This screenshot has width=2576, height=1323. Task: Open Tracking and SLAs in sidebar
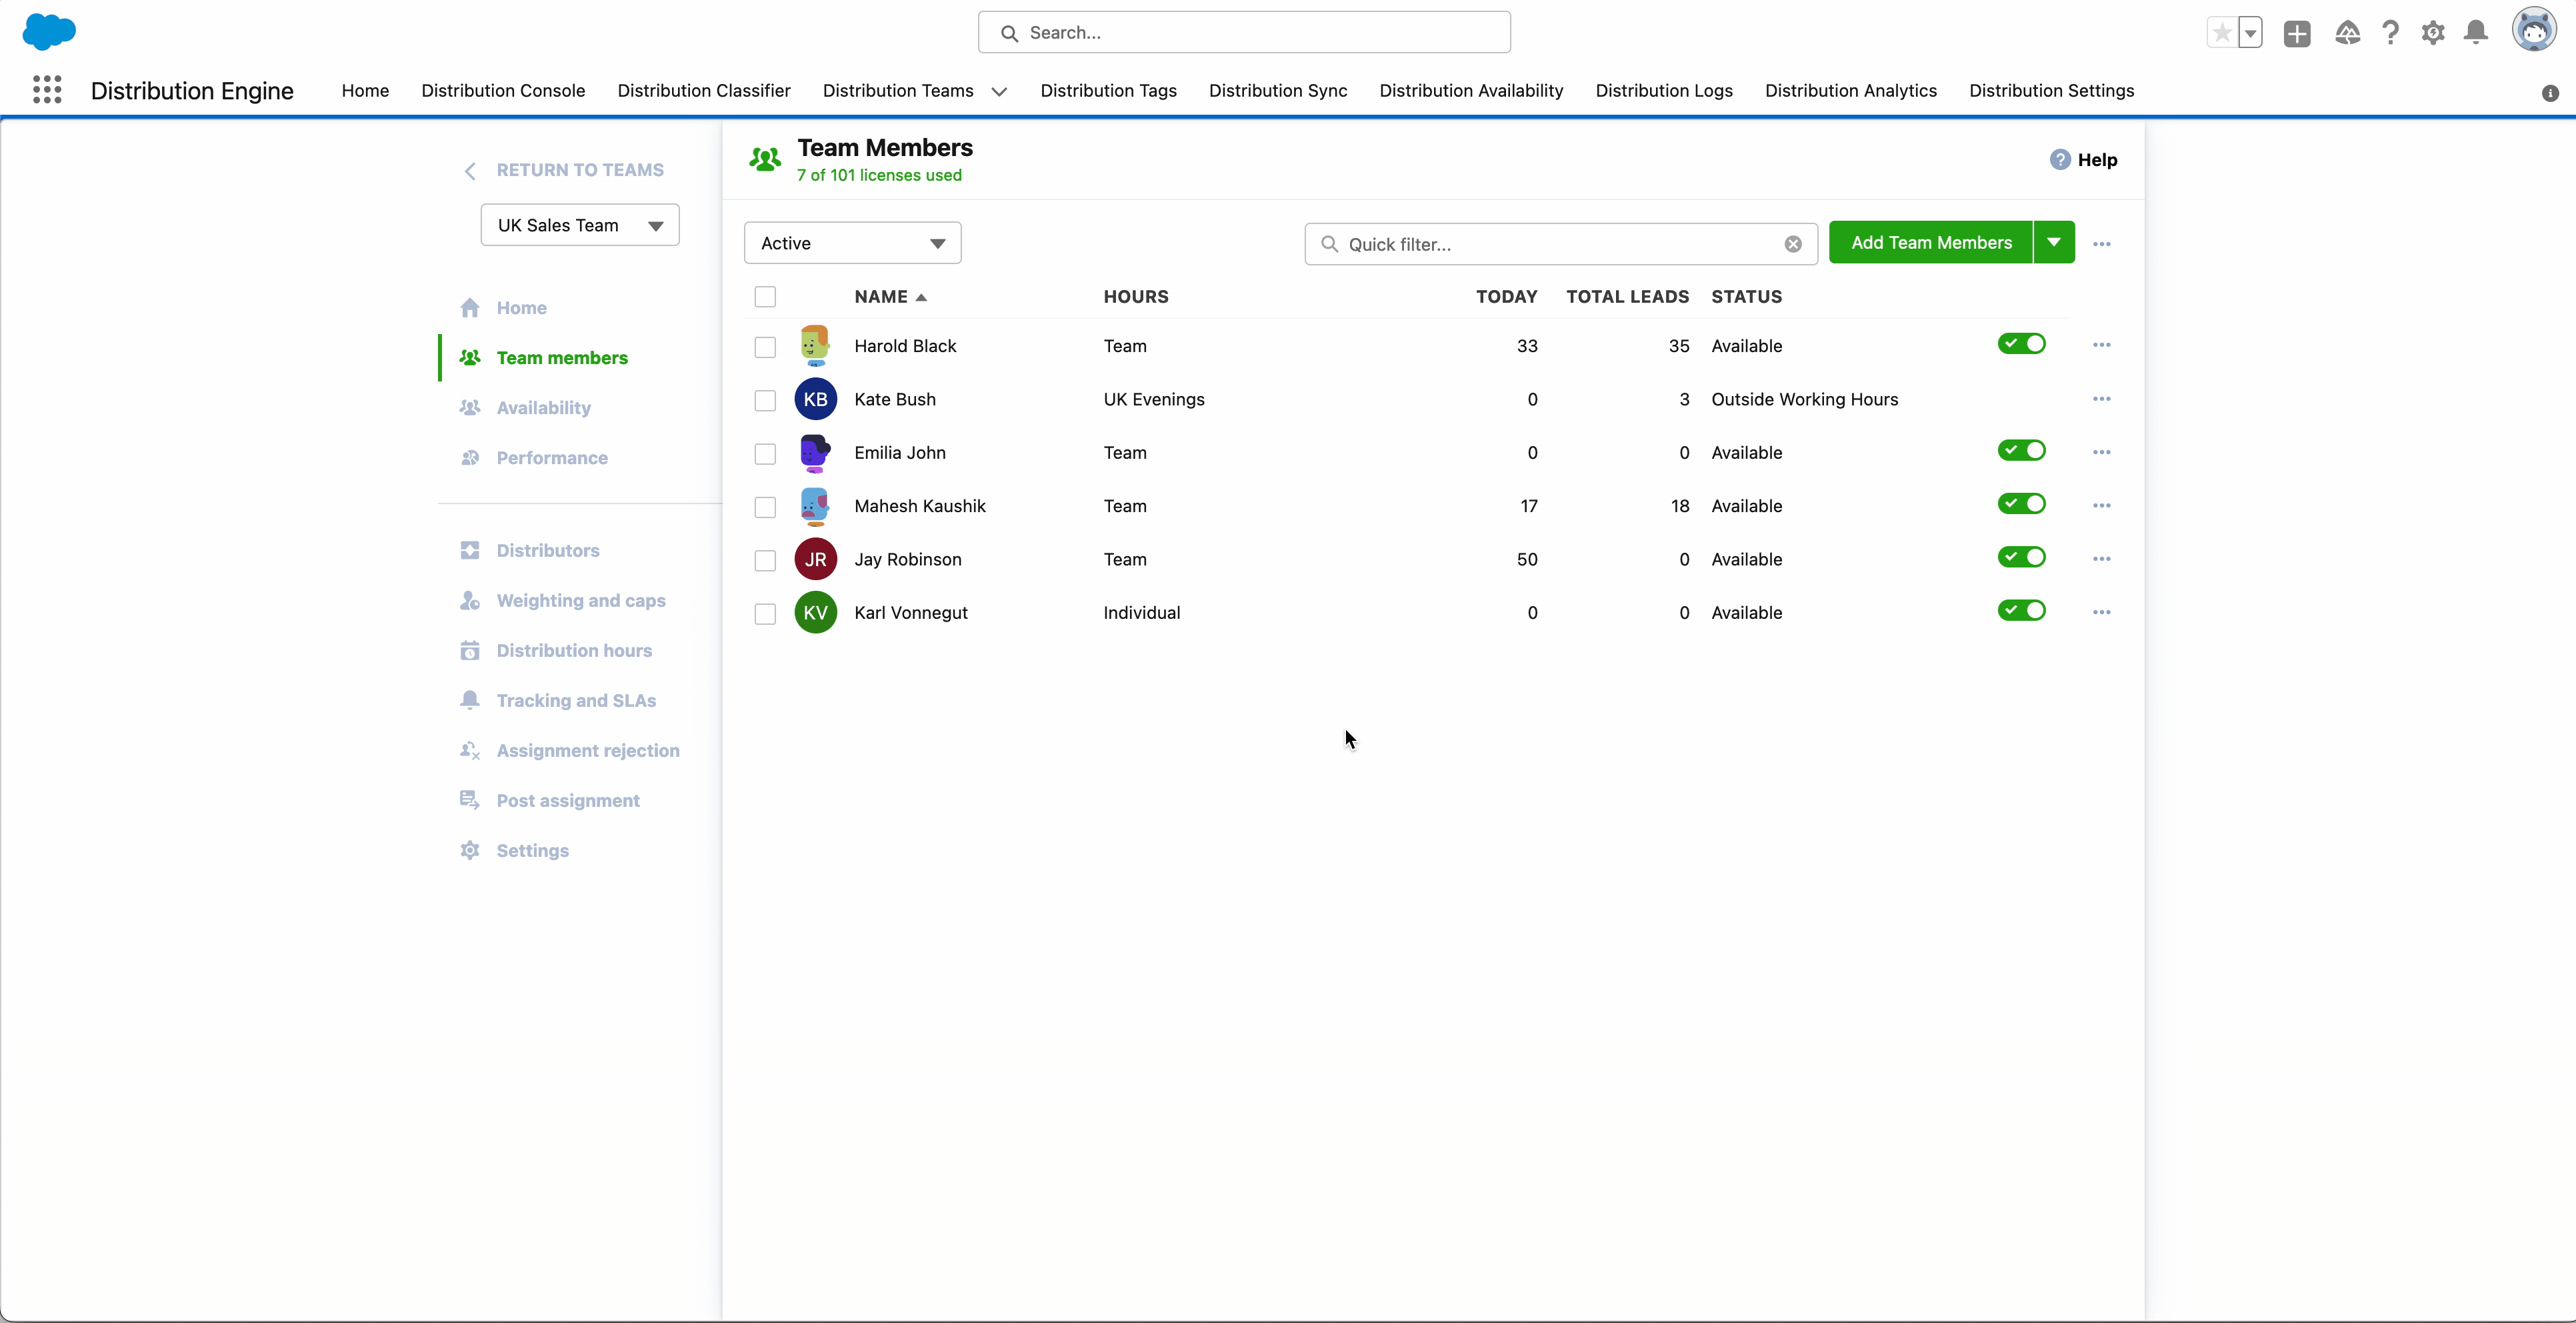click(576, 701)
